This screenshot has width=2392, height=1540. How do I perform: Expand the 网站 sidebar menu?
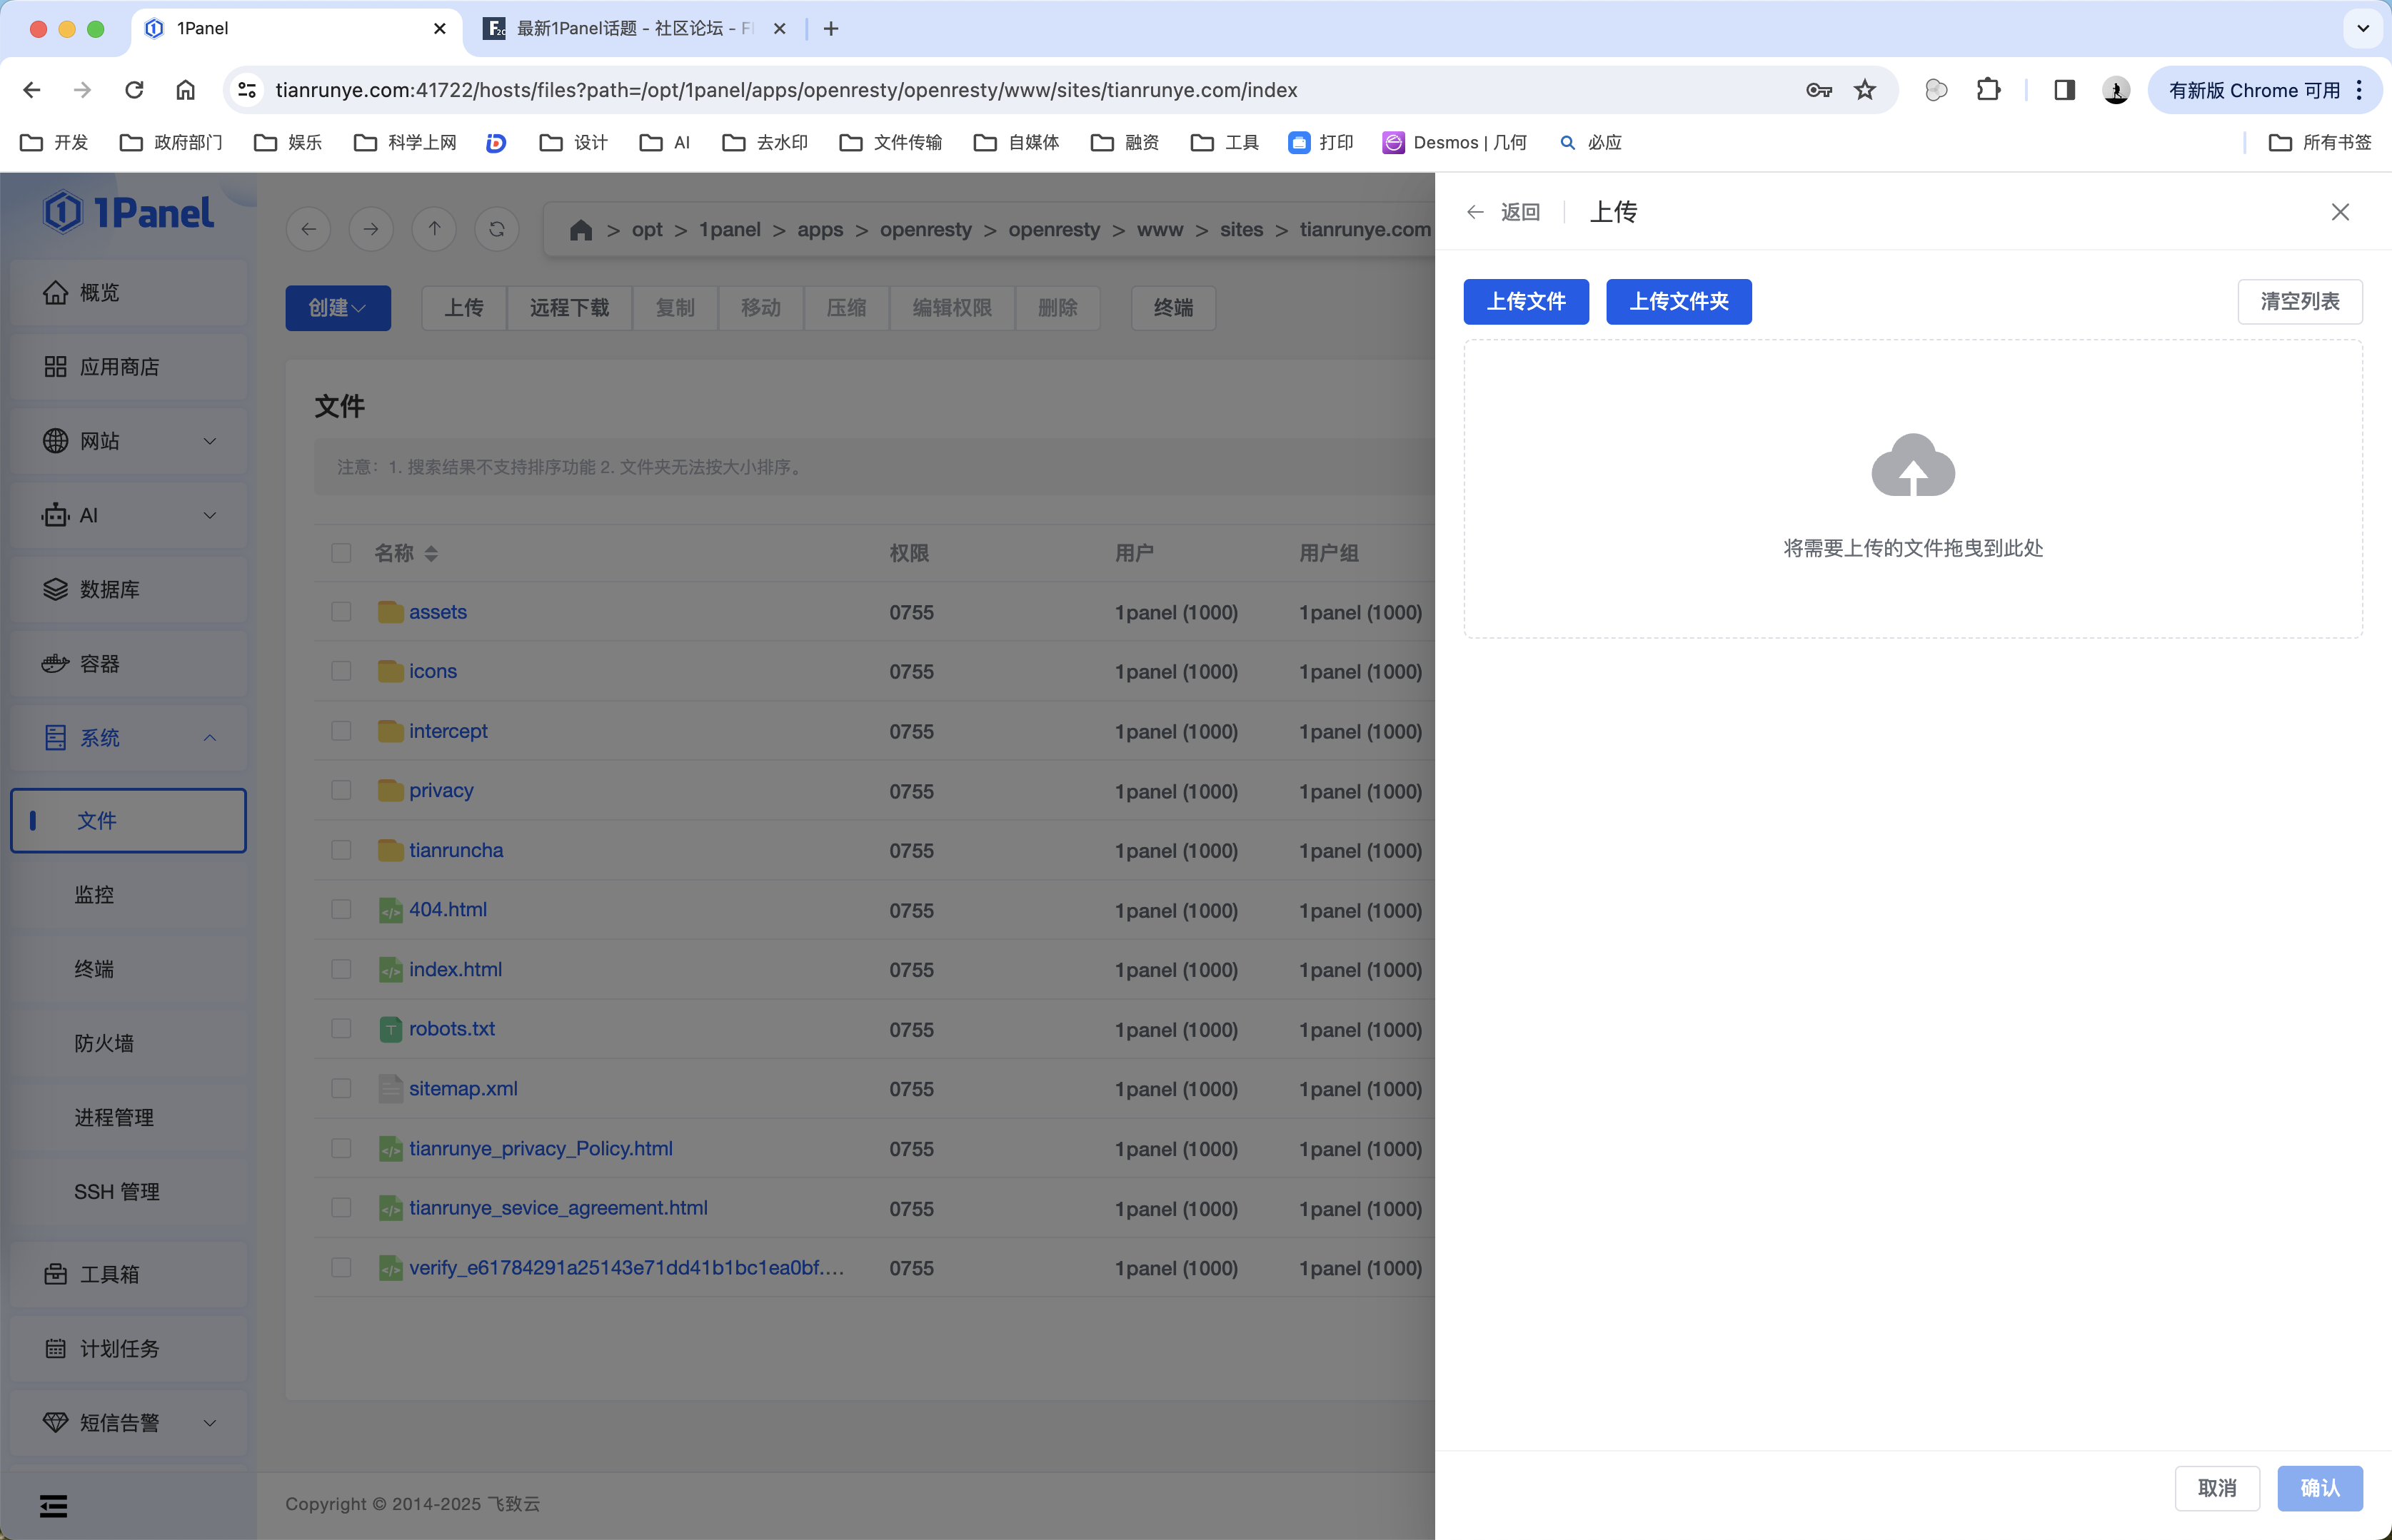pyautogui.click(x=129, y=441)
